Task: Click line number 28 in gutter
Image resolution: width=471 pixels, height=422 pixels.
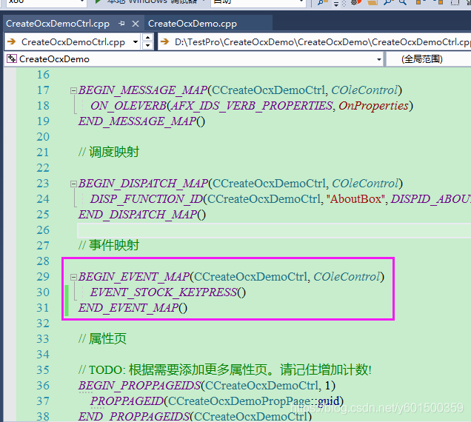Action: (43, 261)
